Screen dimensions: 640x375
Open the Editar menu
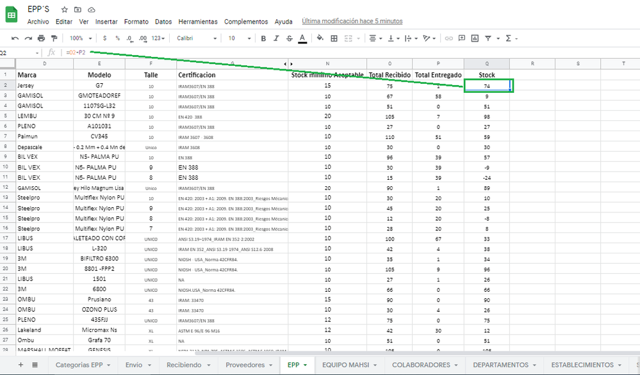(x=63, y=22)
